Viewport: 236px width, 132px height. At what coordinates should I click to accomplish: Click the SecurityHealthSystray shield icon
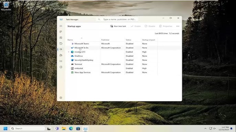(x=72, y=60)
